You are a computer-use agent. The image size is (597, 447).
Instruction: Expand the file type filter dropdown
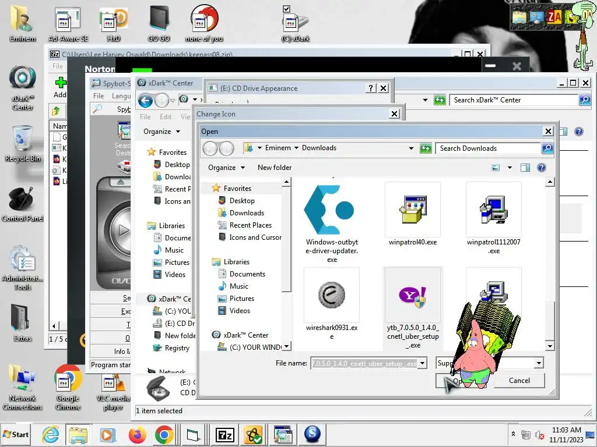pos(539,363)
